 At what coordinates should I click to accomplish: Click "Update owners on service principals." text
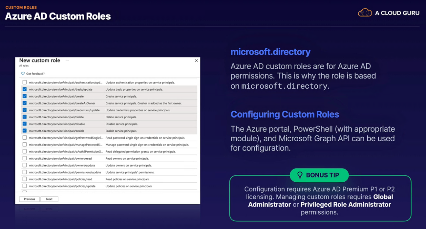point(129,165)
